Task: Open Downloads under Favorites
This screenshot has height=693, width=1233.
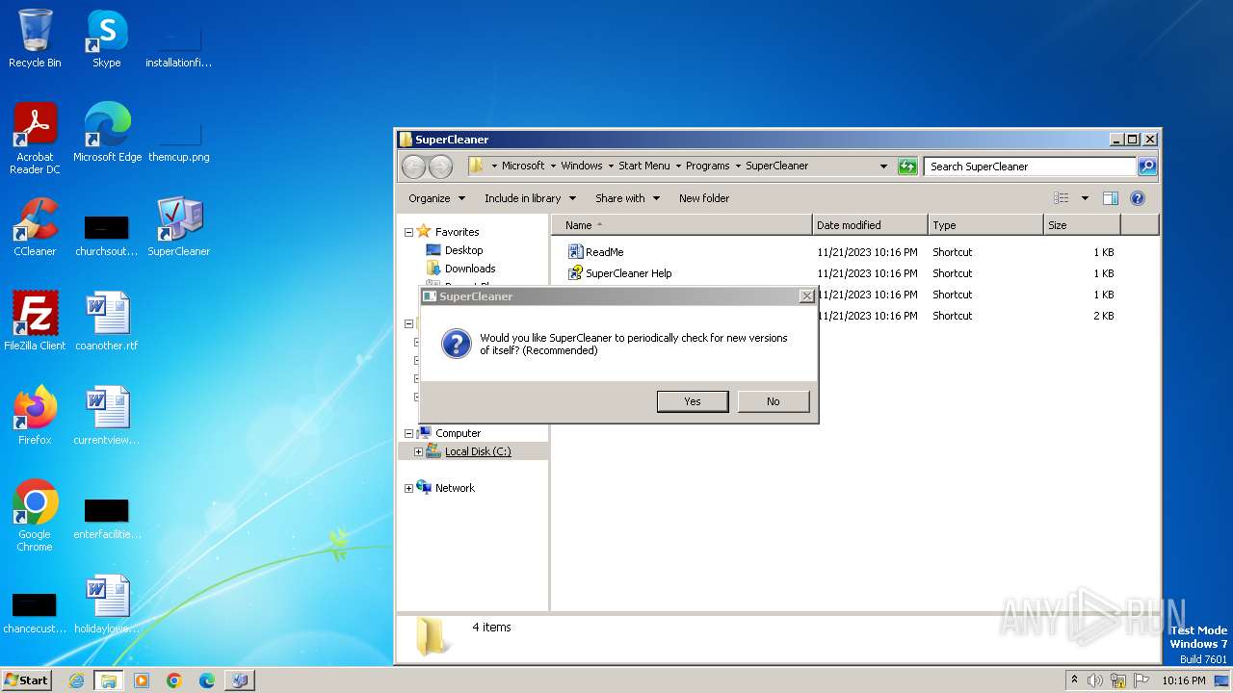Action: [460, 269]
